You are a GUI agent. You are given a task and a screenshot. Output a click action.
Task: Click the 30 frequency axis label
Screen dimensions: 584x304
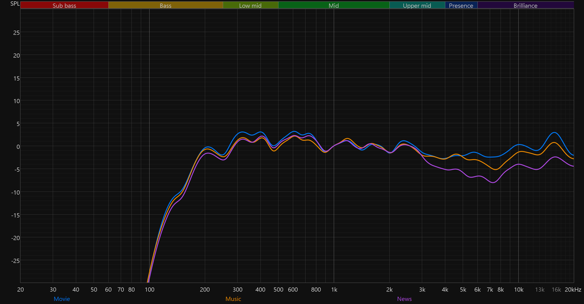[53, 289]
